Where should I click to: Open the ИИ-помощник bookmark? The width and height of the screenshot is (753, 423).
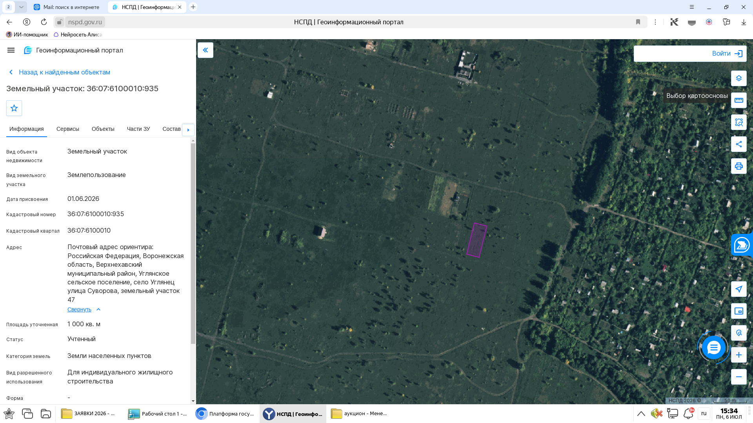pos(27,34)
